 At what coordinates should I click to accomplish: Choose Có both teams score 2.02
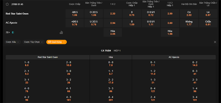tap(189, 13)
